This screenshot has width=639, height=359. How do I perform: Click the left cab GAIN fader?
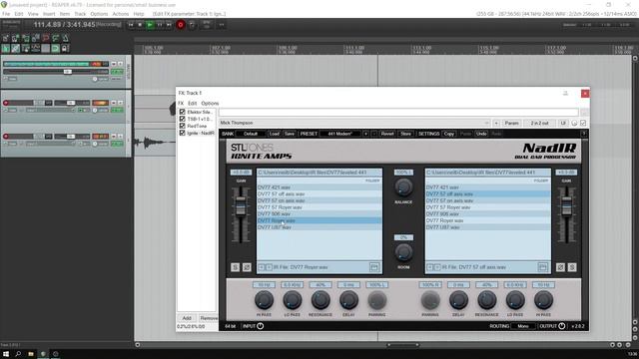(241, 206)
